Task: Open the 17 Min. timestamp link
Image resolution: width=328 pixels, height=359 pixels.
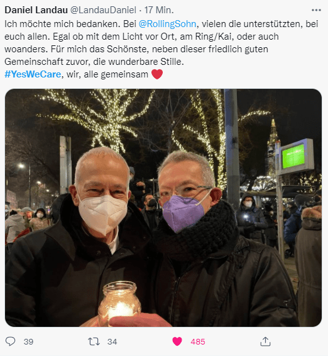Action: tap(159, 10)
